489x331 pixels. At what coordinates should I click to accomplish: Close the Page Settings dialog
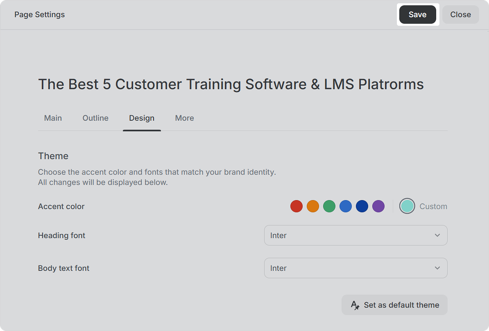[460, 15]
